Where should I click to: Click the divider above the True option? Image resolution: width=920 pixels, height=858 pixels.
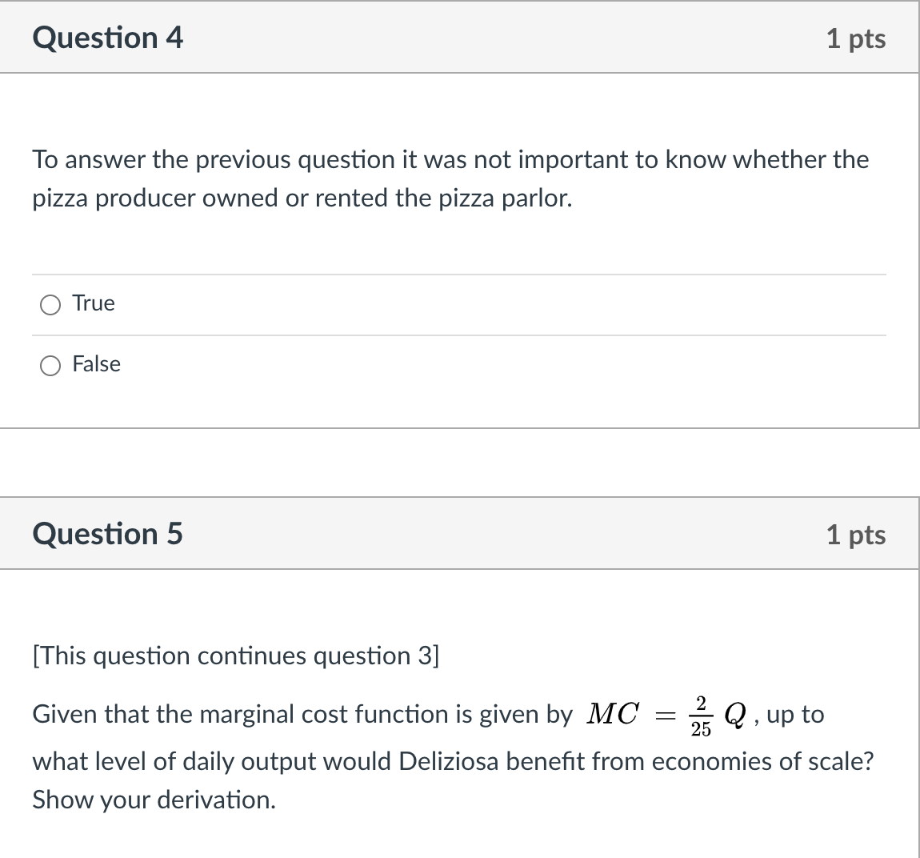(x=459, y=273)
